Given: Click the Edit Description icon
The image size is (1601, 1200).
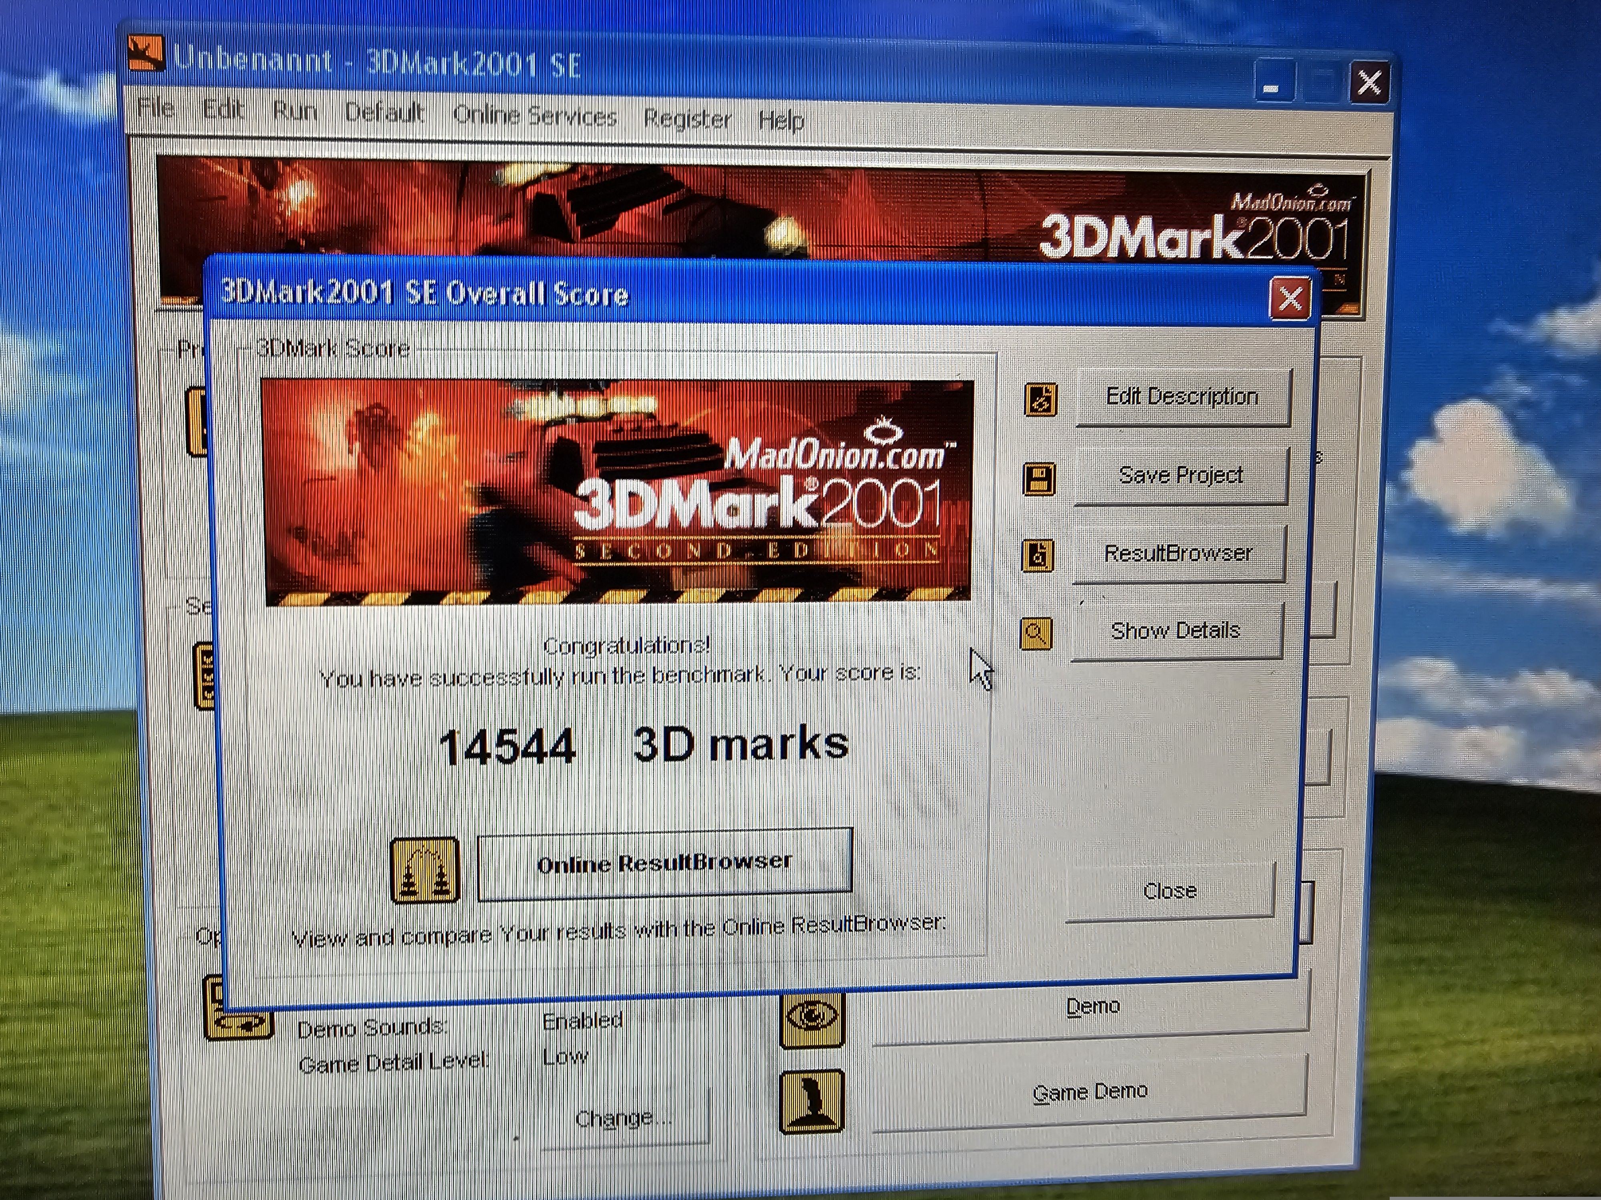Looking at the screenshot, I should pos(1041,400).
